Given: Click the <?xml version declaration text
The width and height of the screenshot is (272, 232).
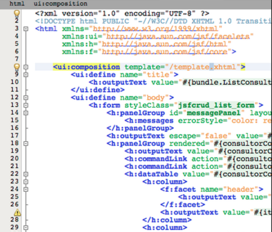Looking at the screenshot, I should click(122, 14).
